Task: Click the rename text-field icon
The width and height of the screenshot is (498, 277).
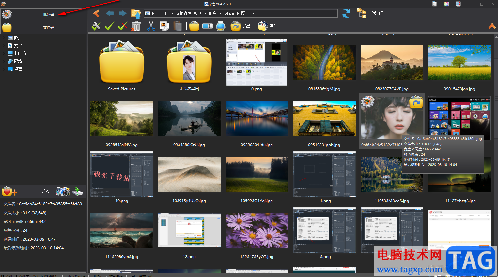Action: pyautogui.click(x=208, y=26)
